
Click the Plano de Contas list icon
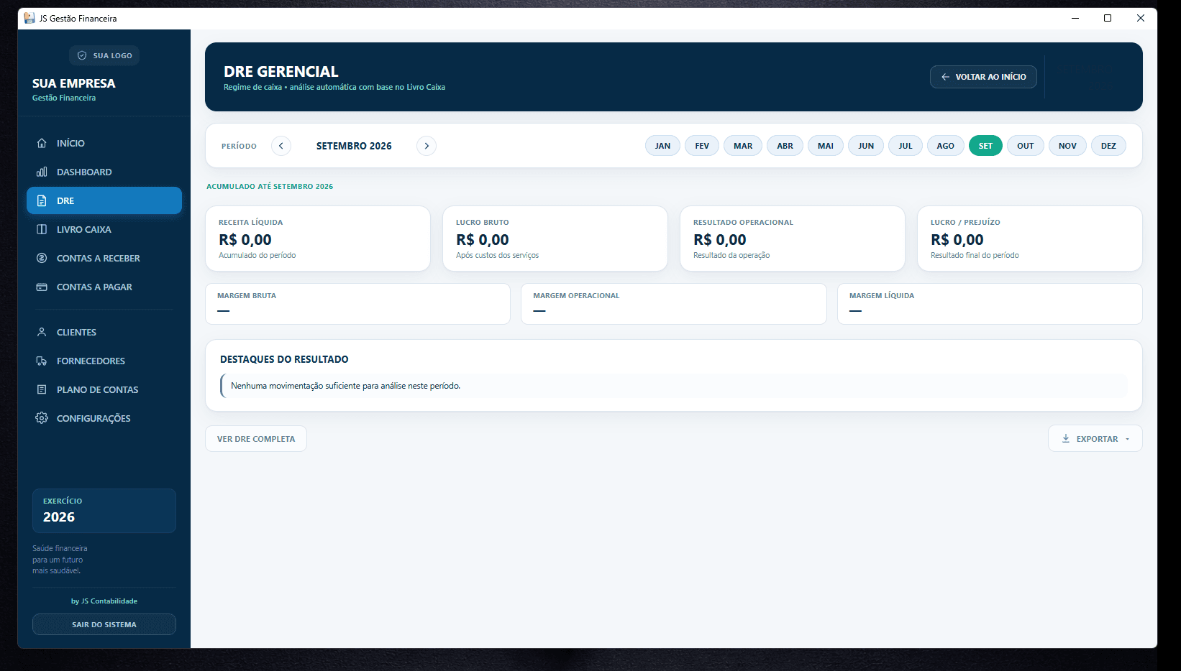pyautogui.click(x=42, y=389)
